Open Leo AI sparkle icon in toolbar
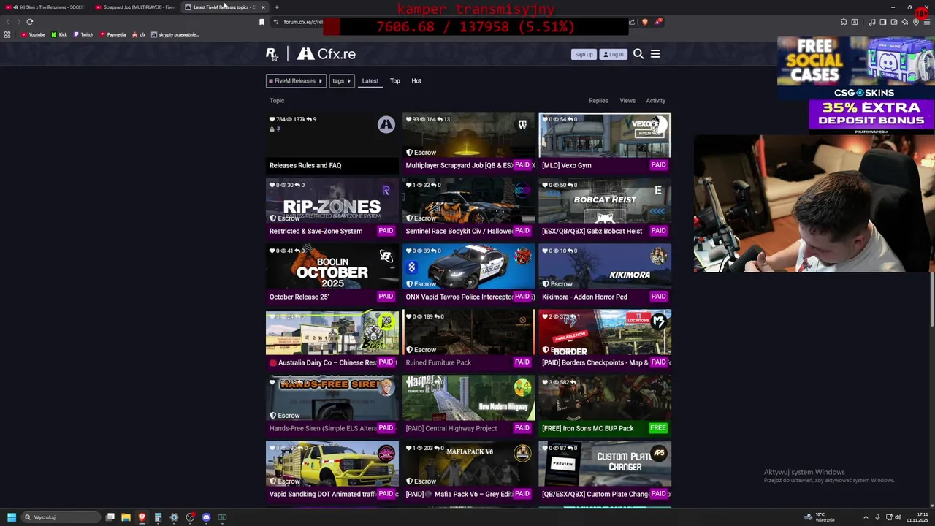Image resolution: width=935 pixels, height=526 pixels. coord(905,22)
